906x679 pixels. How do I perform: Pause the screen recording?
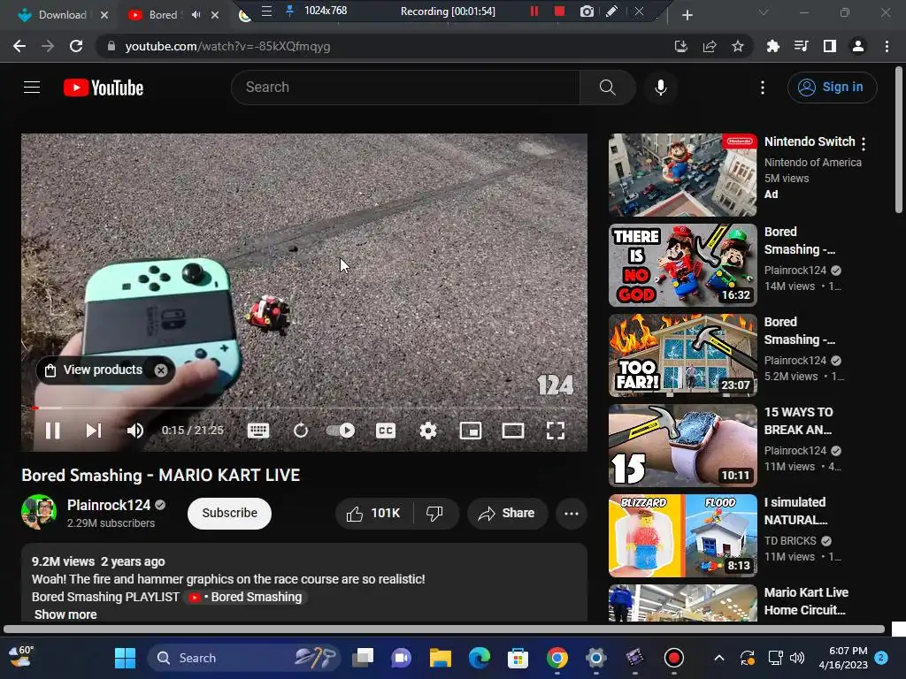pyautogui.click(x=534, y=11)
